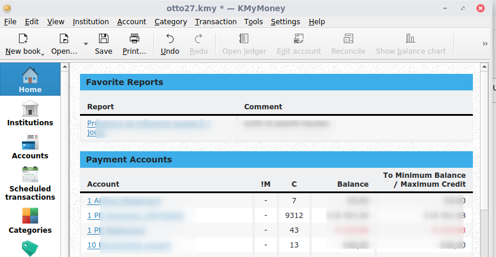The image size is (496, 257).
Task: Click the Print toolbar icon
Action: point(135,39)
